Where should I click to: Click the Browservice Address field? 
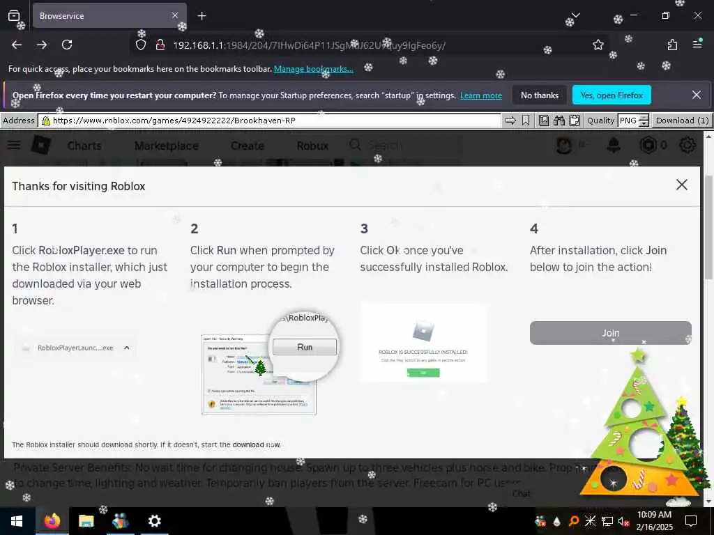pos(270,121)
